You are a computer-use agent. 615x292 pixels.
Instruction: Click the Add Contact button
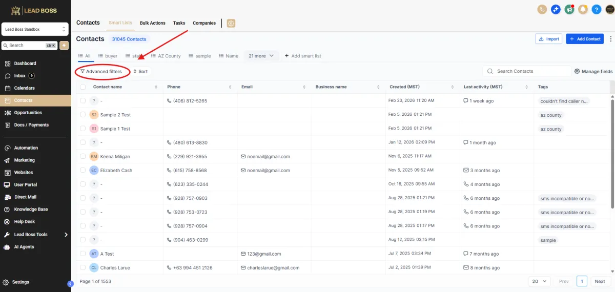click(x=585, y=39)
